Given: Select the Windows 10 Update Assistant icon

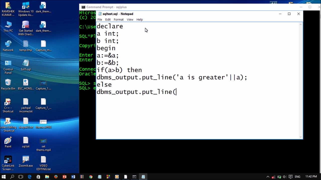Looking at the screenshot, I should (x=26, y=9).
